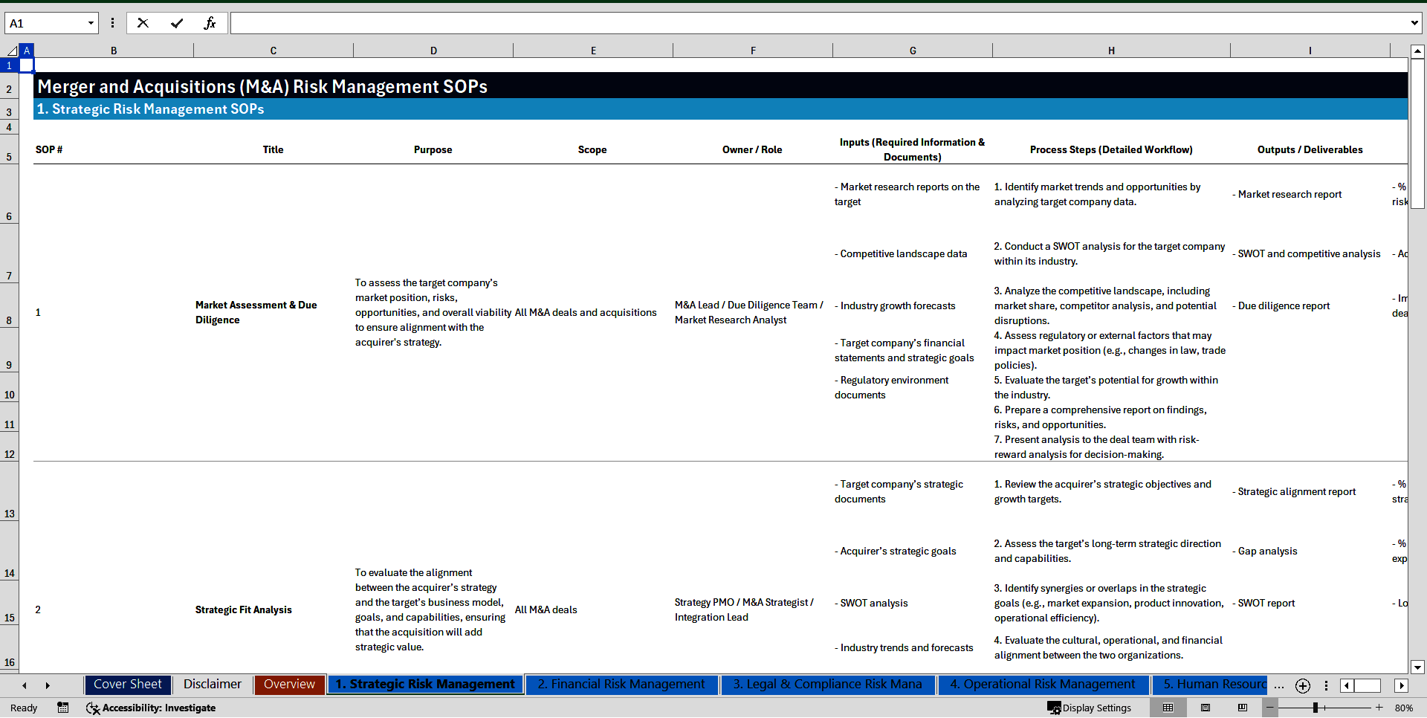Open the Name Box dropdown
This screenshot has height=718, width=1427.
coord(91,22)
